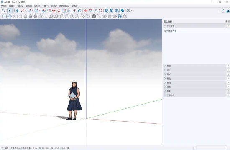Open the 文件 menu
Screen dimensions: 230x150
click(x=4, y=6)
